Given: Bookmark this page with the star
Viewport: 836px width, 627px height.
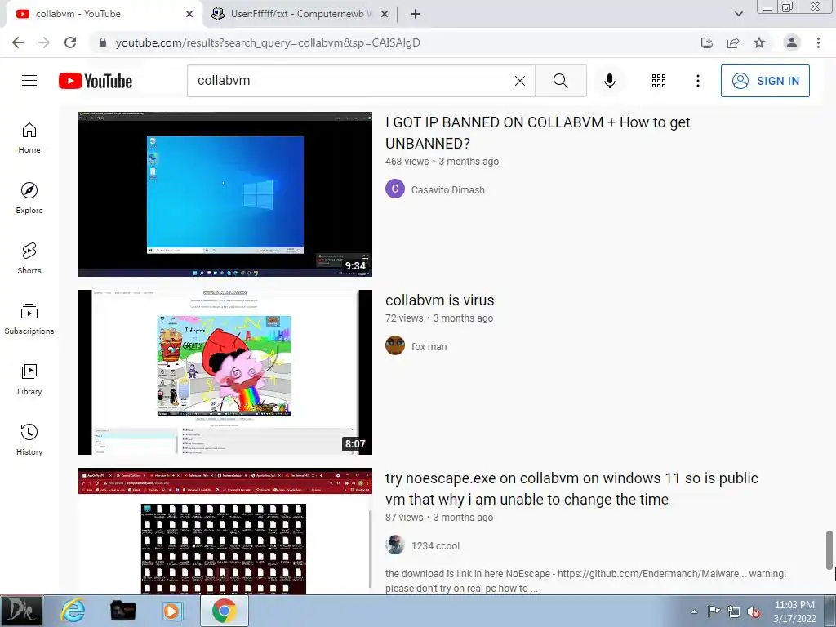Looking at the screenshot, I should (x=759, y=42).
